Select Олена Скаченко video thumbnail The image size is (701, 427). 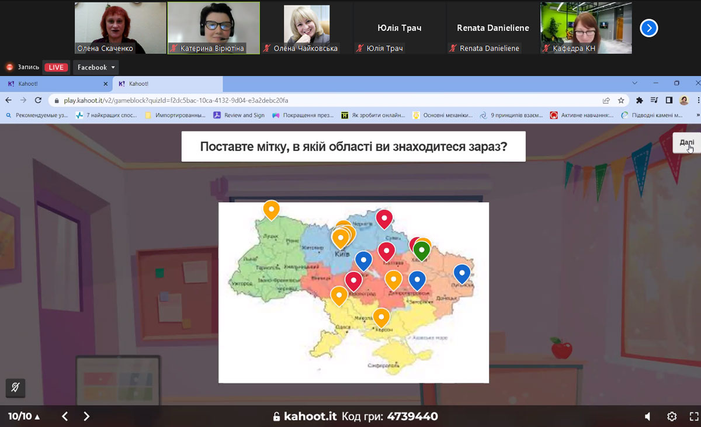point(120,28)
